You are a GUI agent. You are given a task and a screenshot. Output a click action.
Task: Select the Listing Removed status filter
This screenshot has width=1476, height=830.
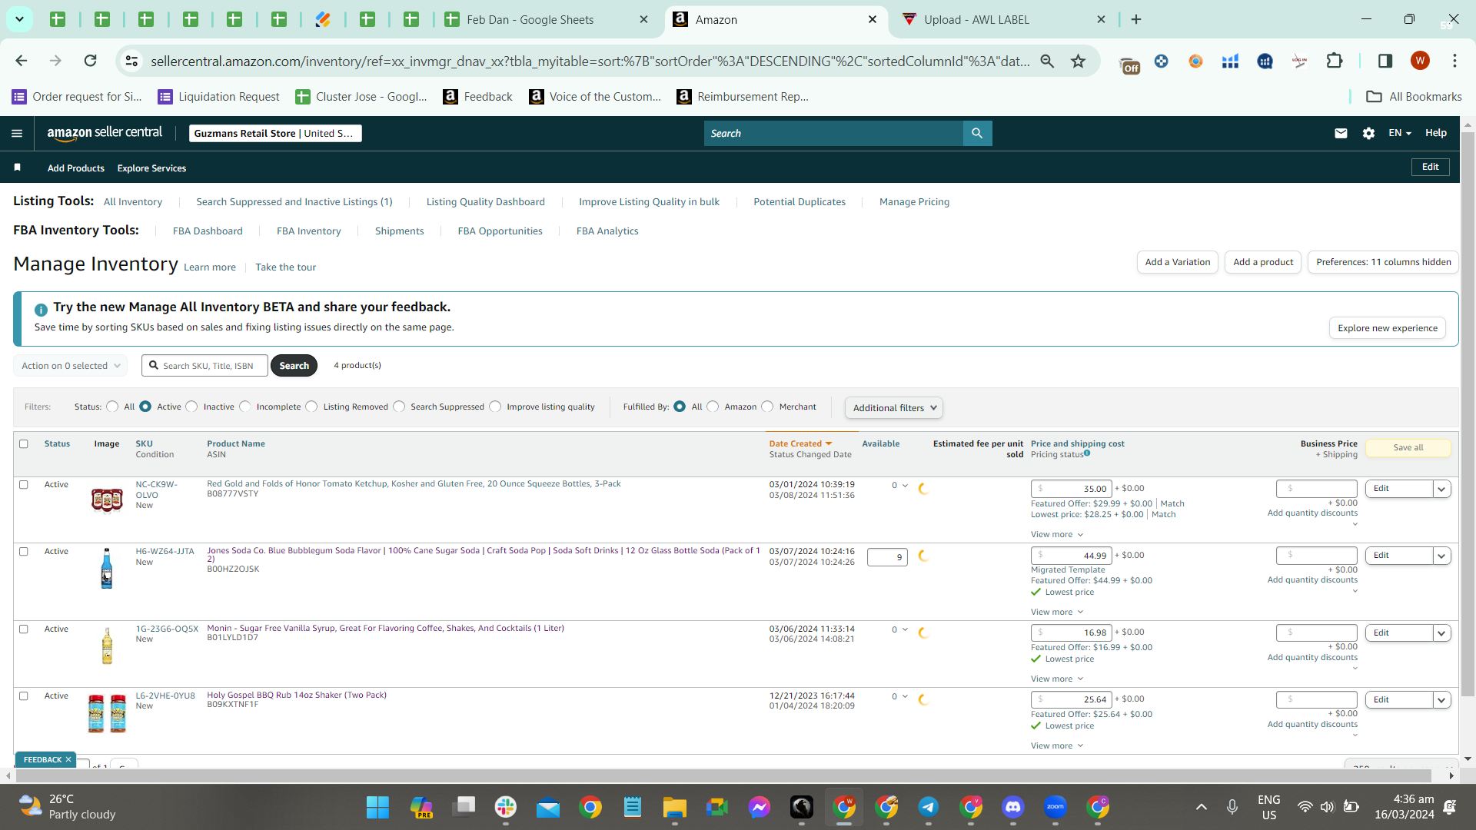[311, 407]
